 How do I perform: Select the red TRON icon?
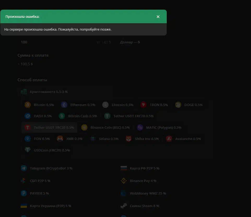point(144,105)
